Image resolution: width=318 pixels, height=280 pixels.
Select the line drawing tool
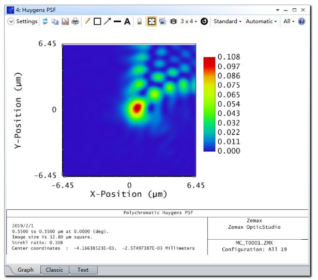coord(117,22)
